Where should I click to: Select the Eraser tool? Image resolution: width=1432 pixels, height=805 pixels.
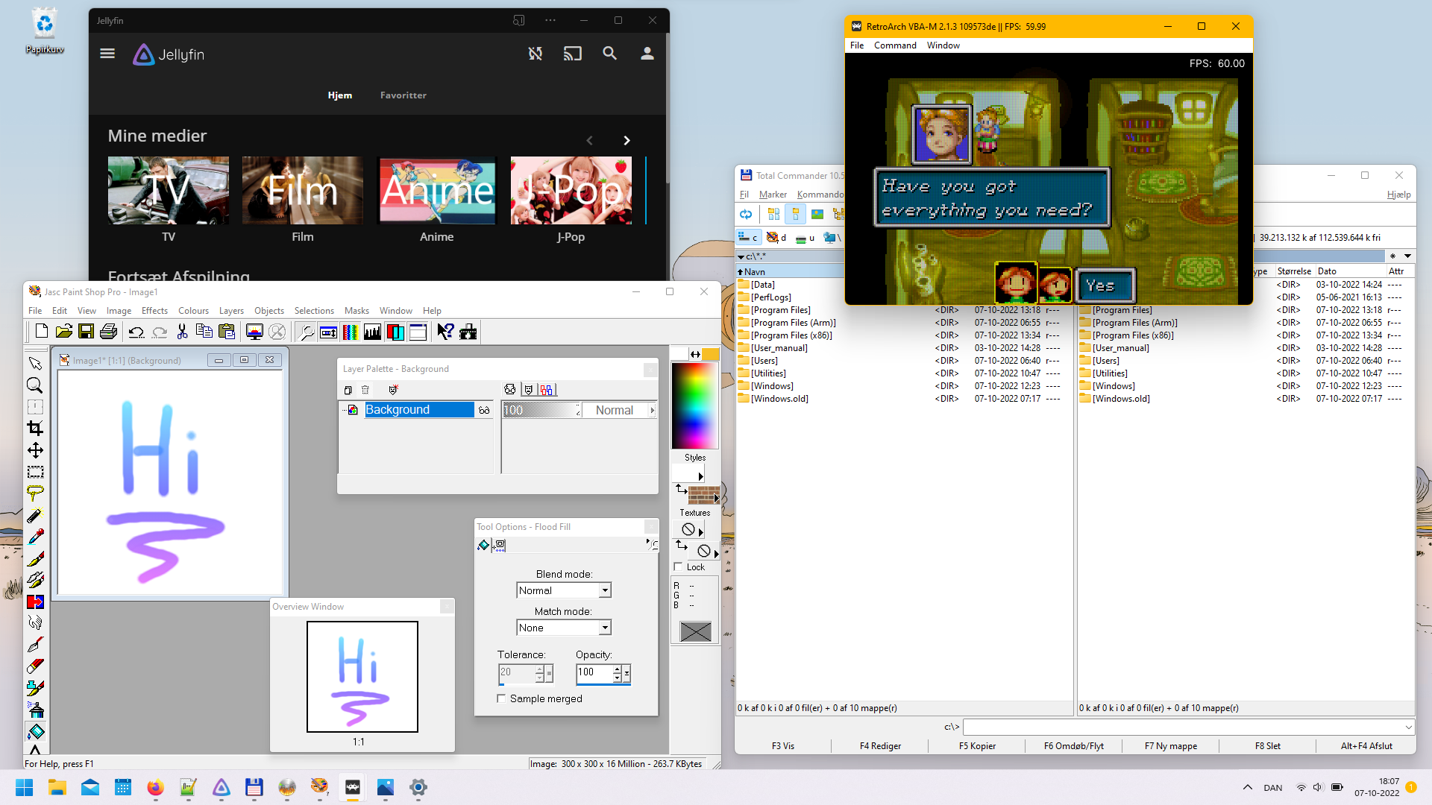(x=35, y=666)
